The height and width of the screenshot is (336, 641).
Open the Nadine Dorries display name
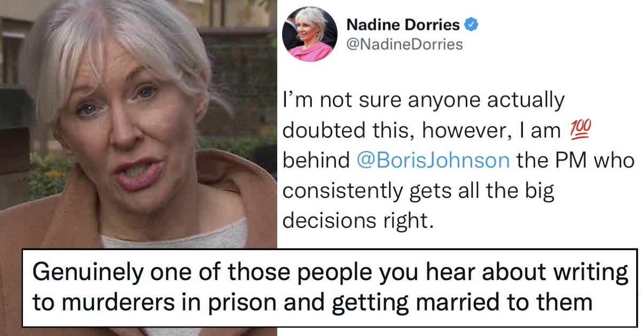[403, 25]
